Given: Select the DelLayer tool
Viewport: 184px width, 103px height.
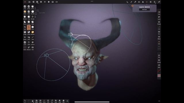Looking at the screenshot, I should tap(32, 33).
